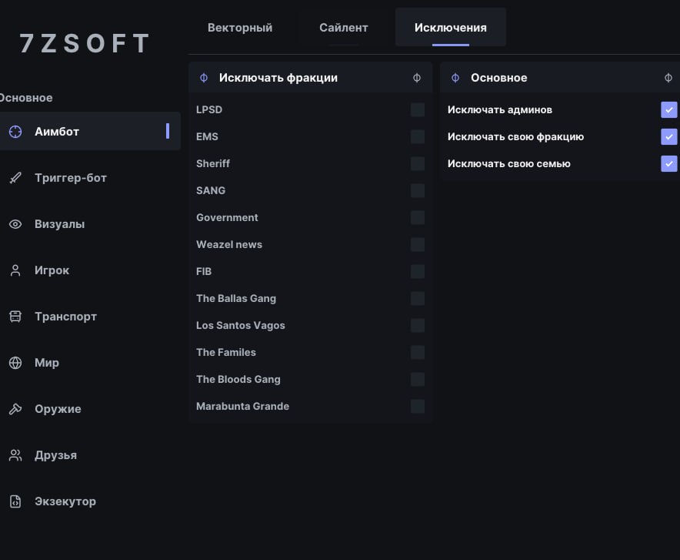This screenshot has height=560, width=680.
Task: Check the Marabunta Grande exclusion box
Action: 418,406
